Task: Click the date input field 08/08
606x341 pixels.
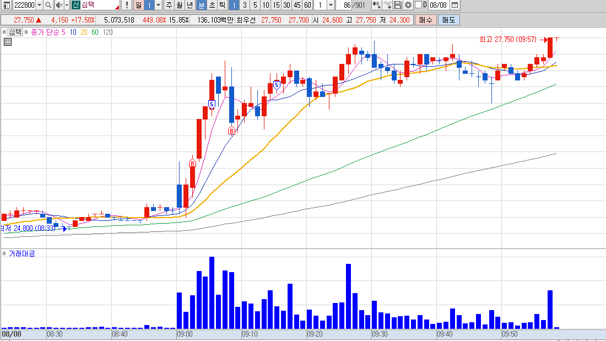Action: (439, 5)
